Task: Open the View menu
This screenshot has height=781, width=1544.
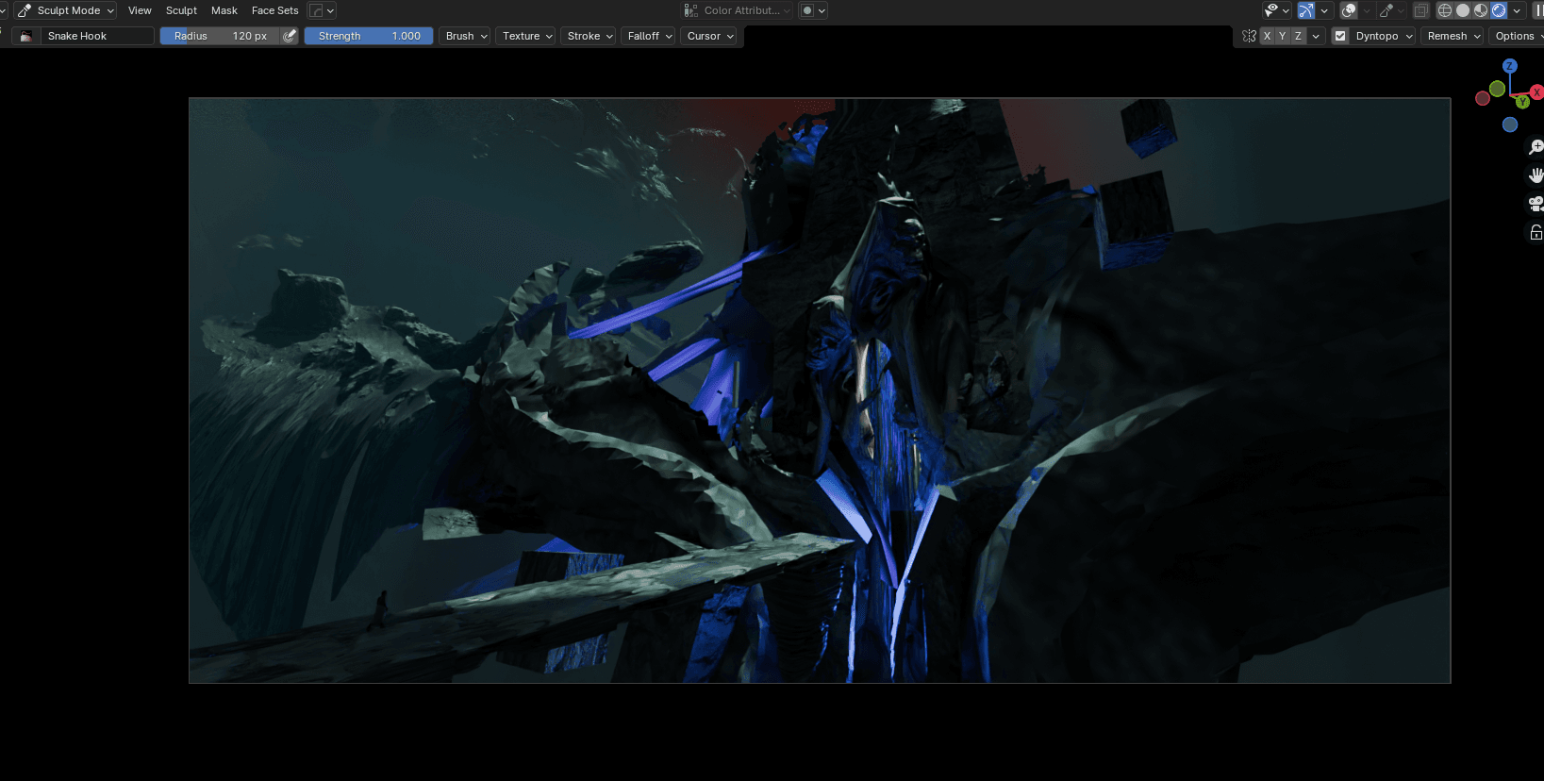Action: [x=140, y=10]
